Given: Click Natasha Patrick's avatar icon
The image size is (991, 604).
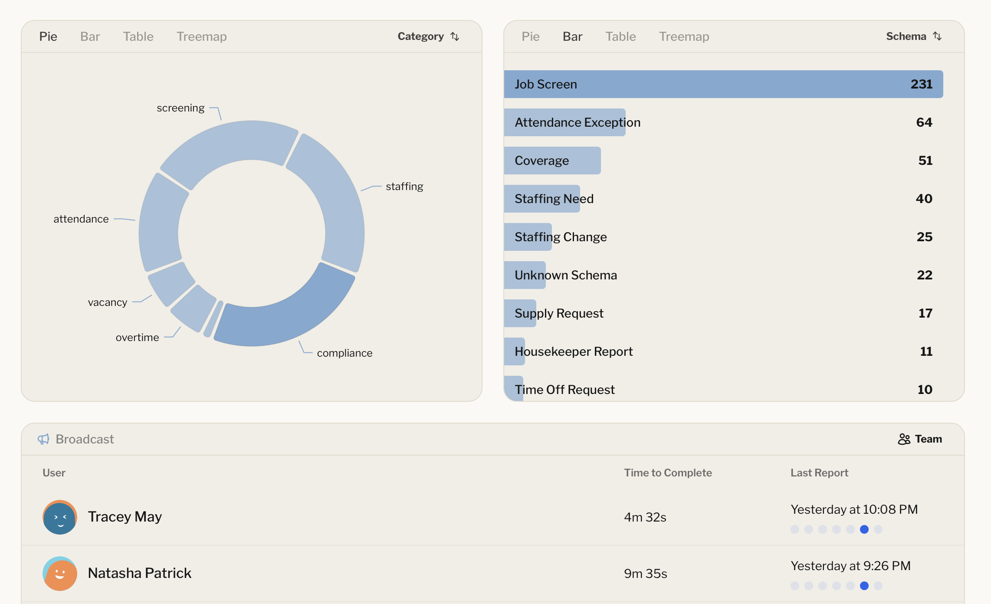Looking at the screenshot, I should click(x=59, y=574).
